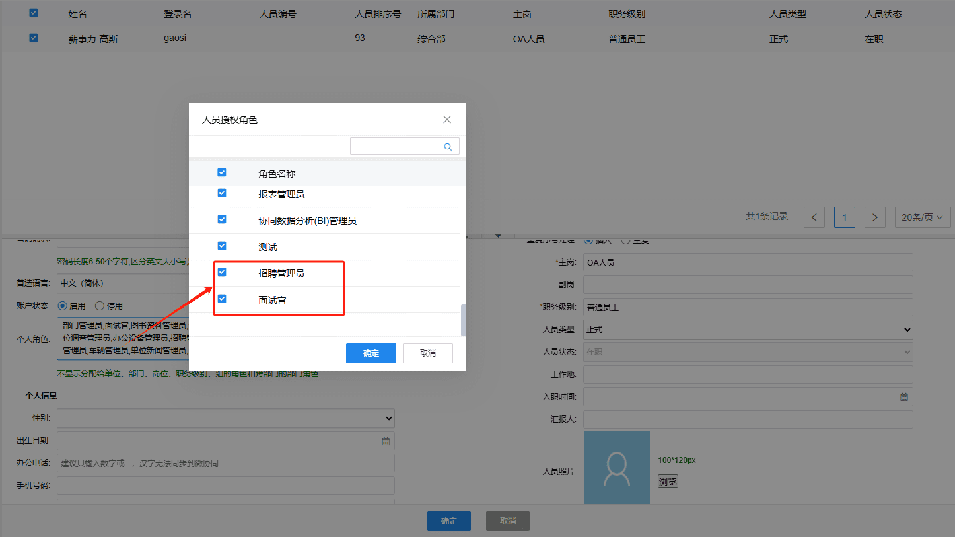Toggle select-all checkbox beside 角色名称
The image size is (955, 537).
click(222, 172)
